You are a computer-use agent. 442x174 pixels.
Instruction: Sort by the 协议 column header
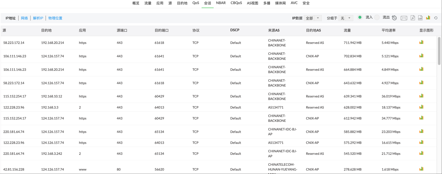pyautogui.click(x=196, y=30)
